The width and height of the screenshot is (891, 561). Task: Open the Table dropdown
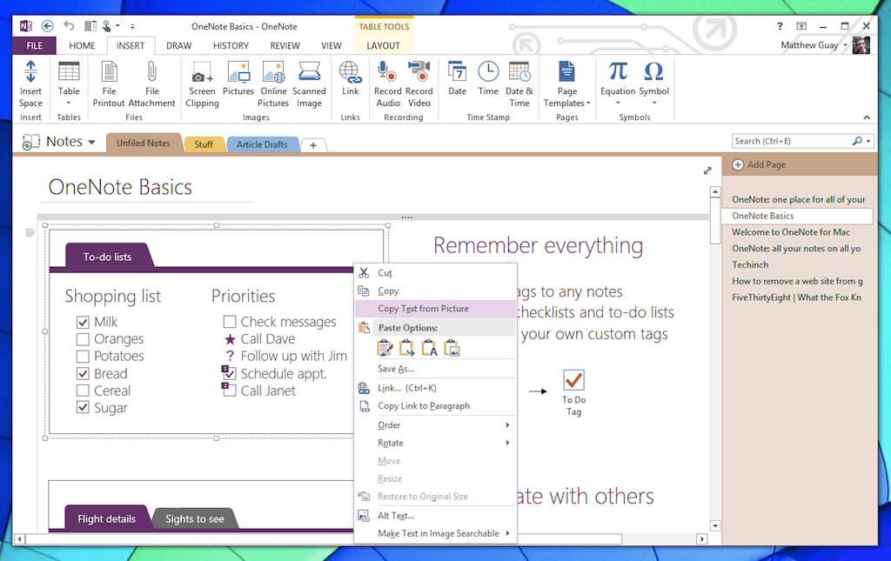pos(69,104)
